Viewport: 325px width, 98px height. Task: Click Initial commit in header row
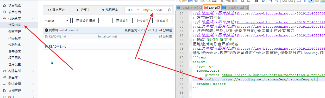pos(69,30)
